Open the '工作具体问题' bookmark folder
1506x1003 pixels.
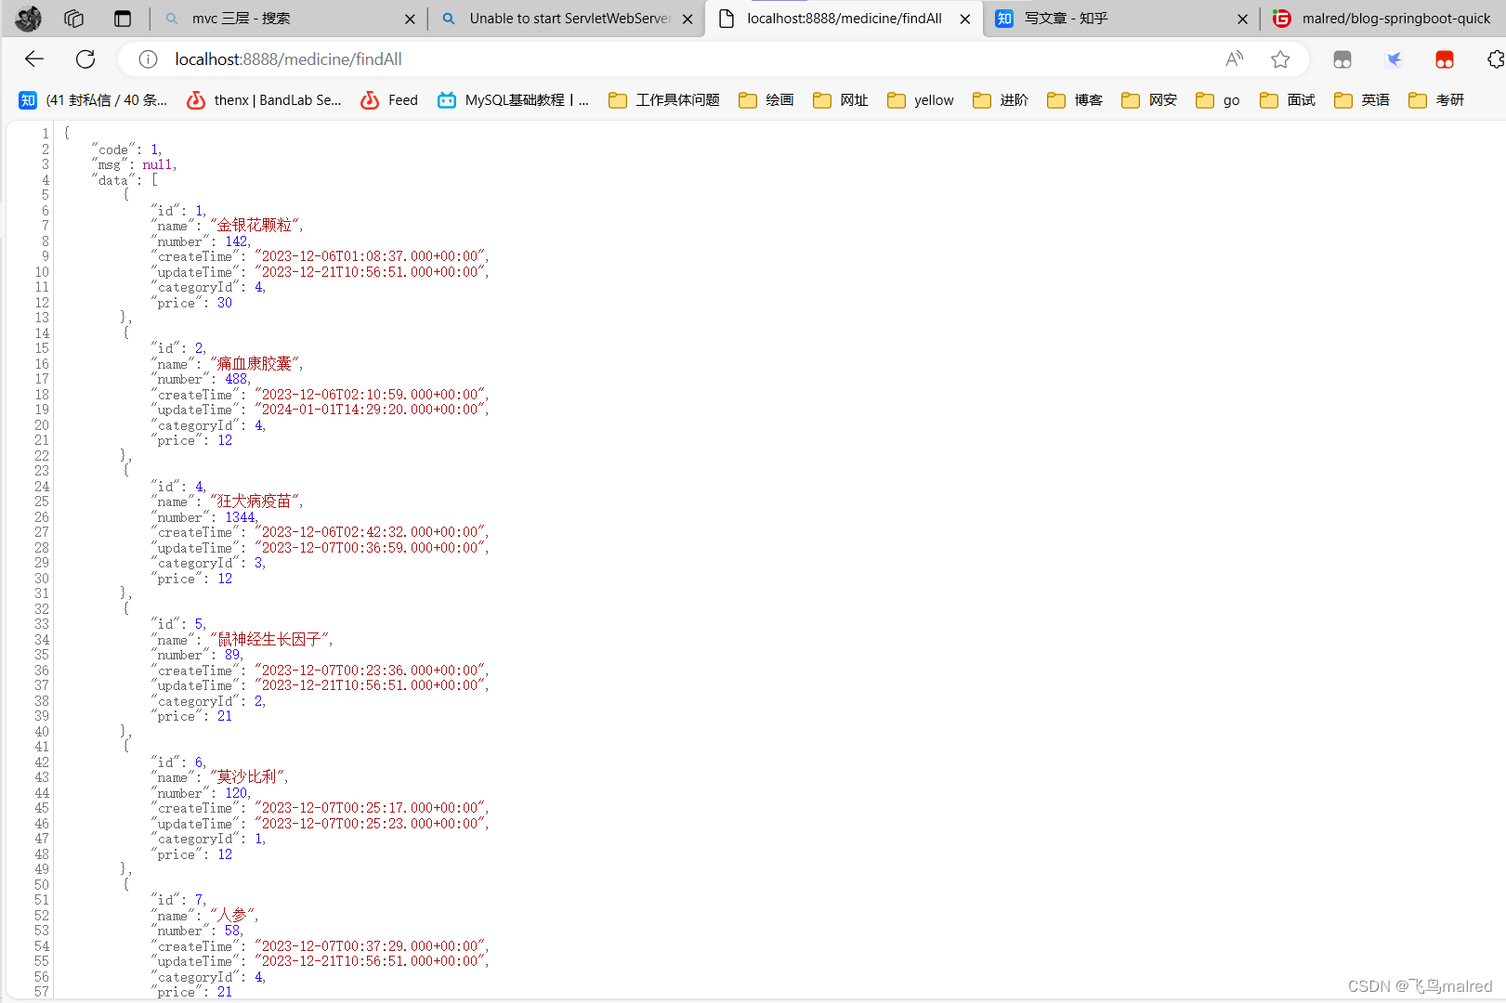point(663,100)
